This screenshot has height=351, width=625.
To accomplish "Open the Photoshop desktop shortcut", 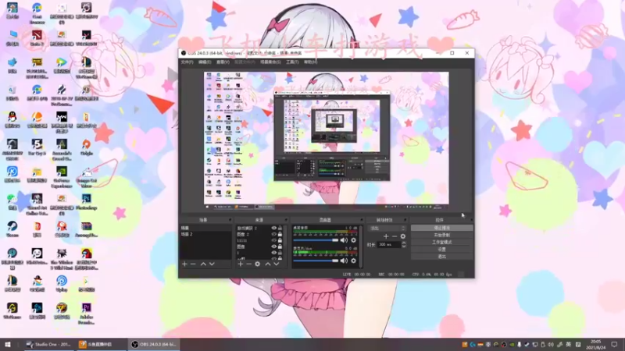I will point(87,202).
